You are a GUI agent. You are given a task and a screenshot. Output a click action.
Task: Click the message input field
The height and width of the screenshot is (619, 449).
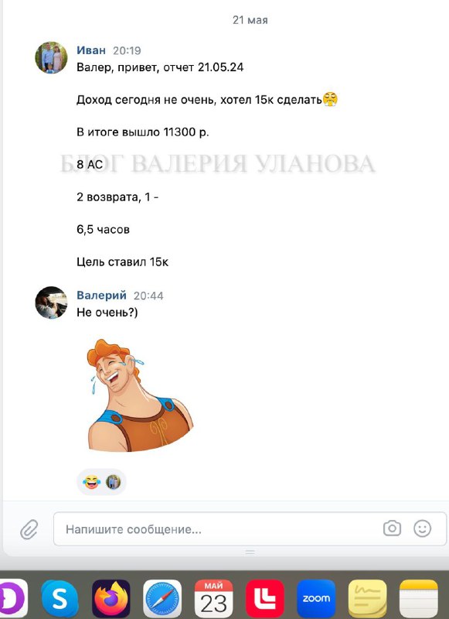point(250,529)
